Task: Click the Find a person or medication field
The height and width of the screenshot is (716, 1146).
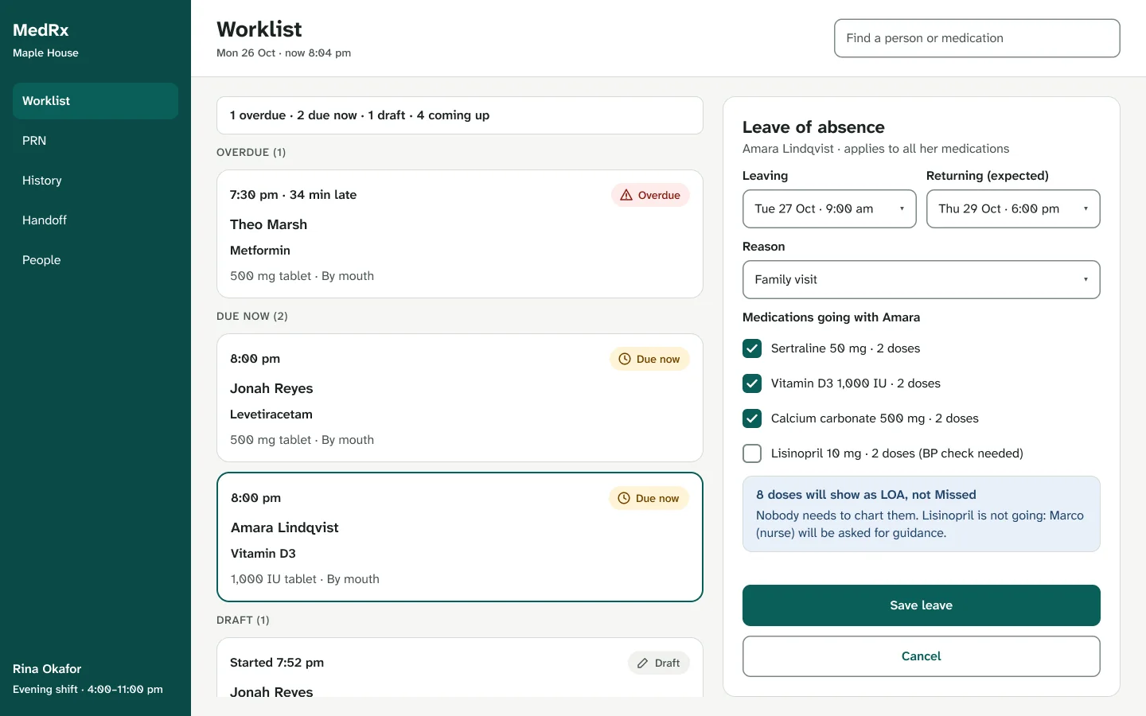Action: click(x=977, y=38)
